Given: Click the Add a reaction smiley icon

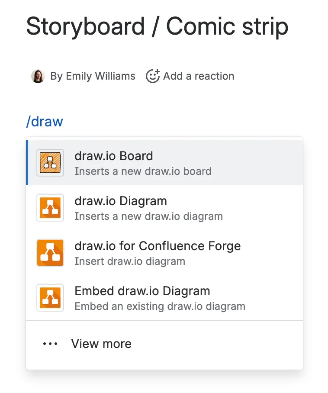Looking at the screenshot, I should (x=152, y=76).
